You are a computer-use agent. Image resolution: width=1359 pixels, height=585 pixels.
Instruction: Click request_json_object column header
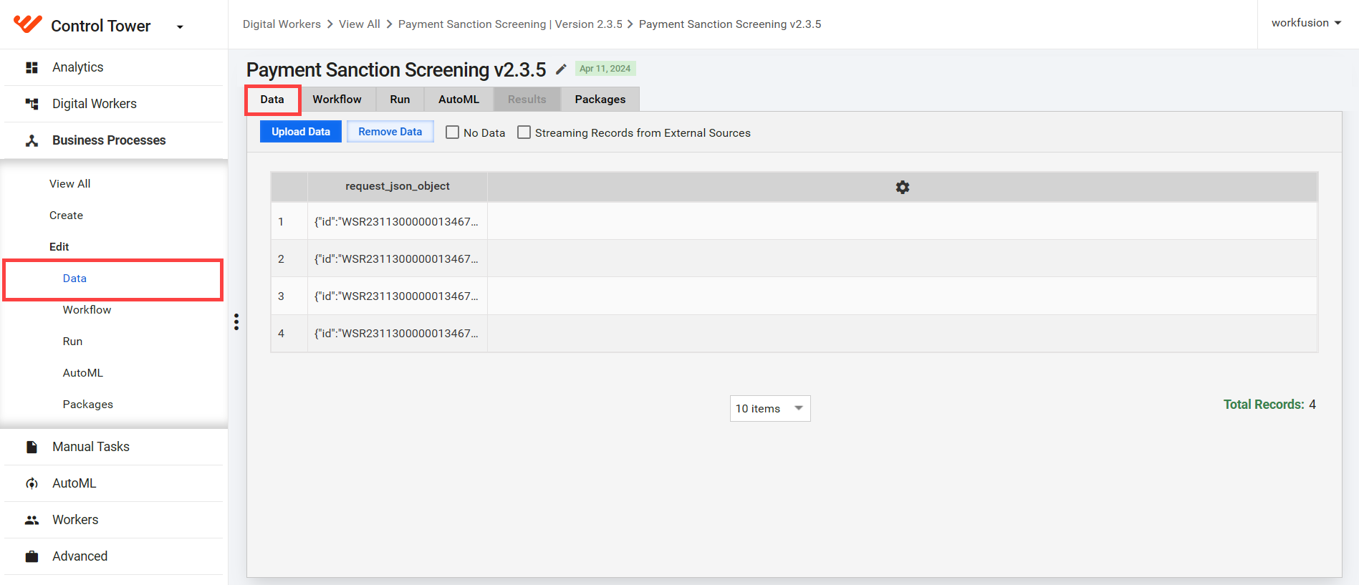pos(398,186)
